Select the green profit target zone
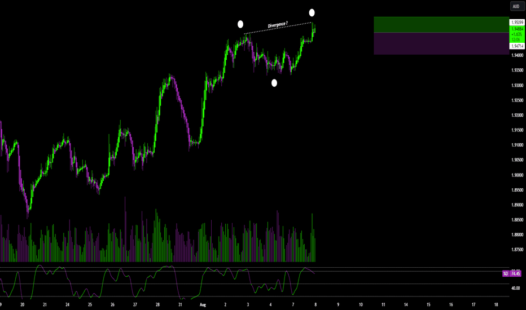The image size is (526, 310). tap(441, 24)
